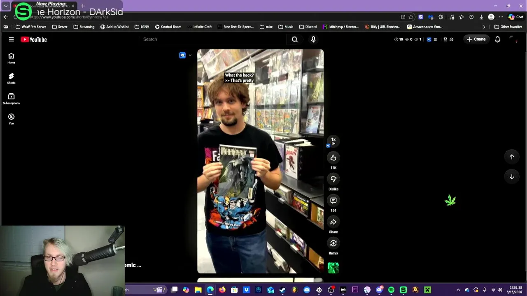Open browser settings and more menu
This screenshot has height=296, width=527.
tap(501, 17)
